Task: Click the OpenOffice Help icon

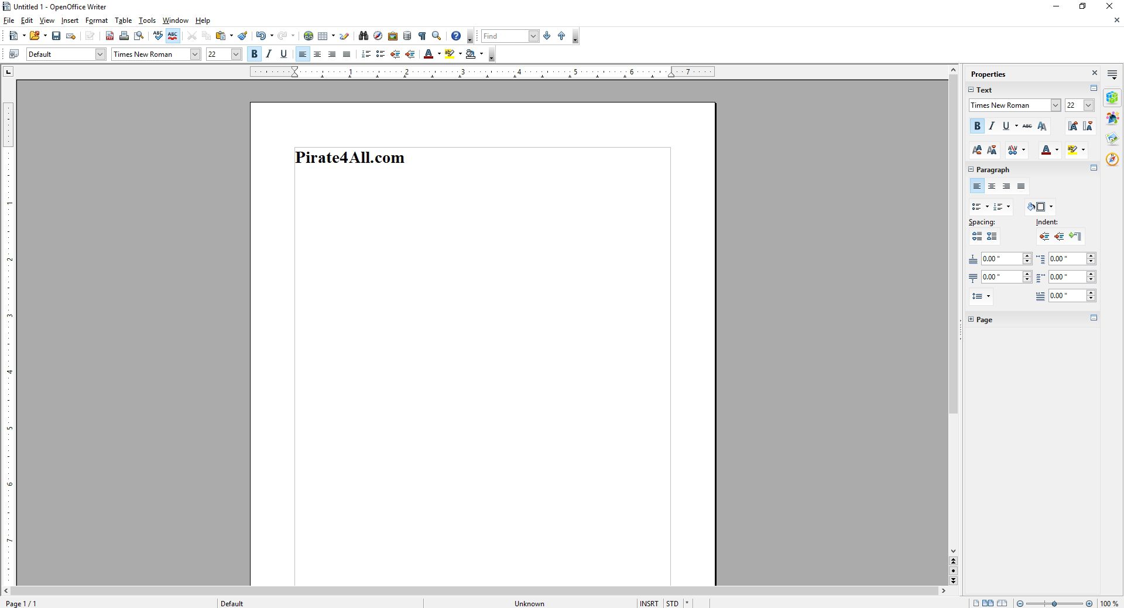Action: pos(456,36)
